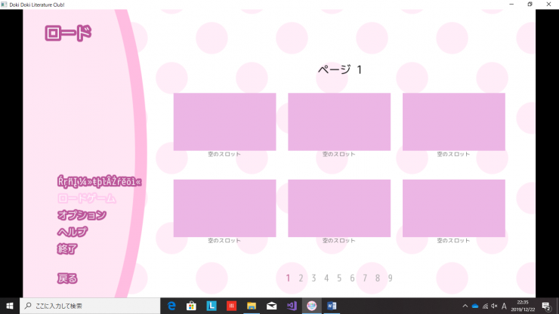Toggle the IME input mode indicator

pos(504,306)
